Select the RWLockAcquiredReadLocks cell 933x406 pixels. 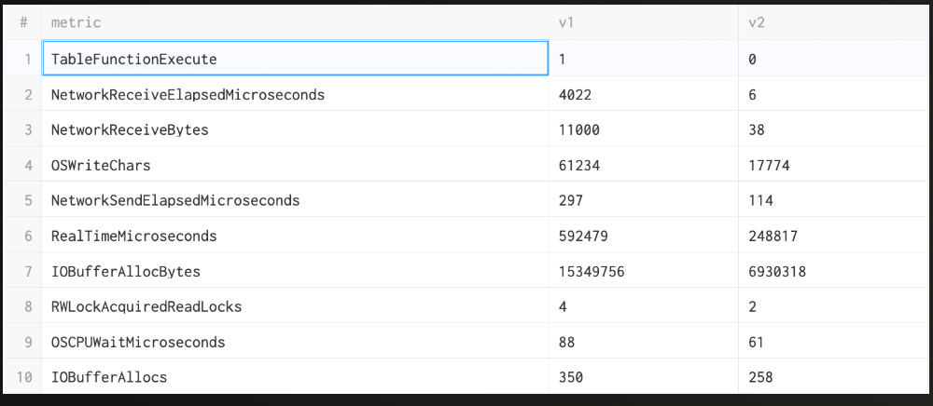pyautogui.click(x=295, y=306)
